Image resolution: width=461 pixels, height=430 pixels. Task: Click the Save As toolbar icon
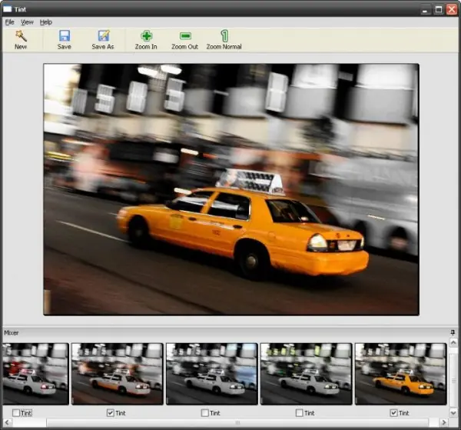103,35
